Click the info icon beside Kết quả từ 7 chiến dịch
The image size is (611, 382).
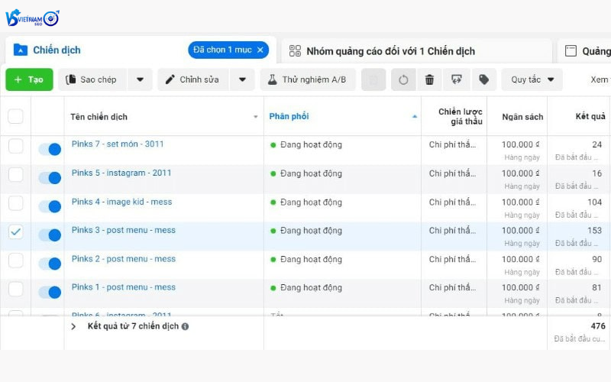click(185, 327)
